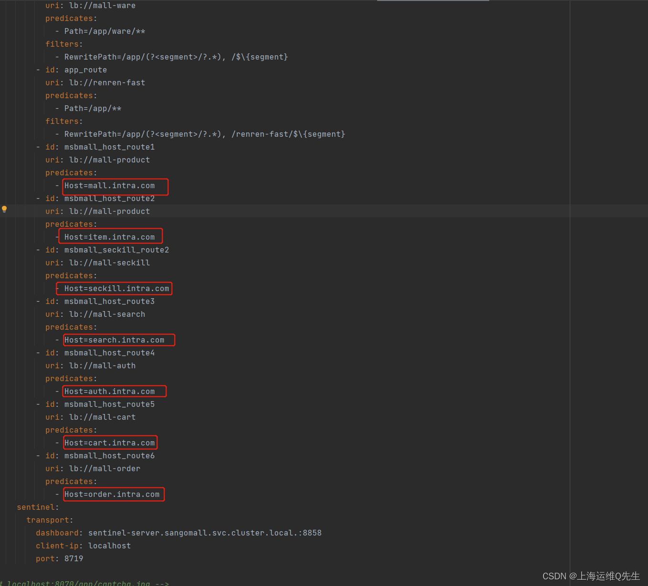The height and width of the screenshot is (586, 648).
Task: Select 'Host=mall.intra.com' predicate text
Action: [x=110, y=186]
